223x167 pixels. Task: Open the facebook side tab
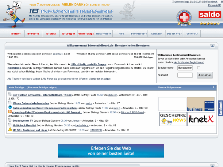pos(221,108)
